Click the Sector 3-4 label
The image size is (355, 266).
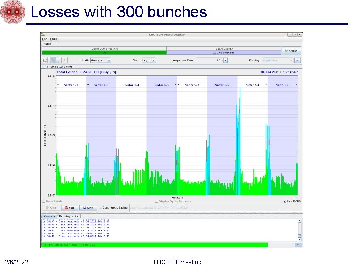pos(132,85)
